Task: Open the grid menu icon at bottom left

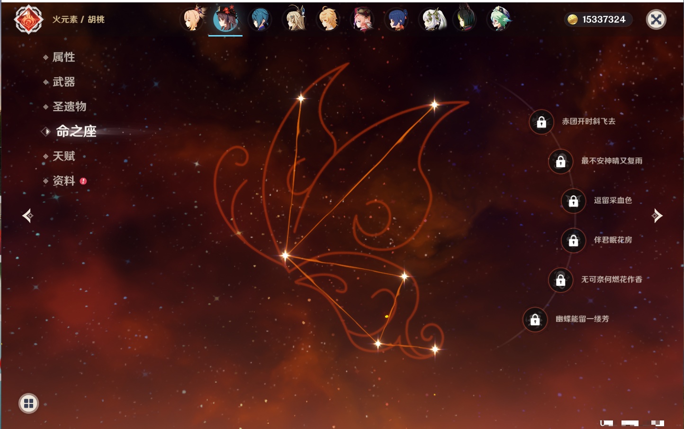Action: (x=28, y=403)
